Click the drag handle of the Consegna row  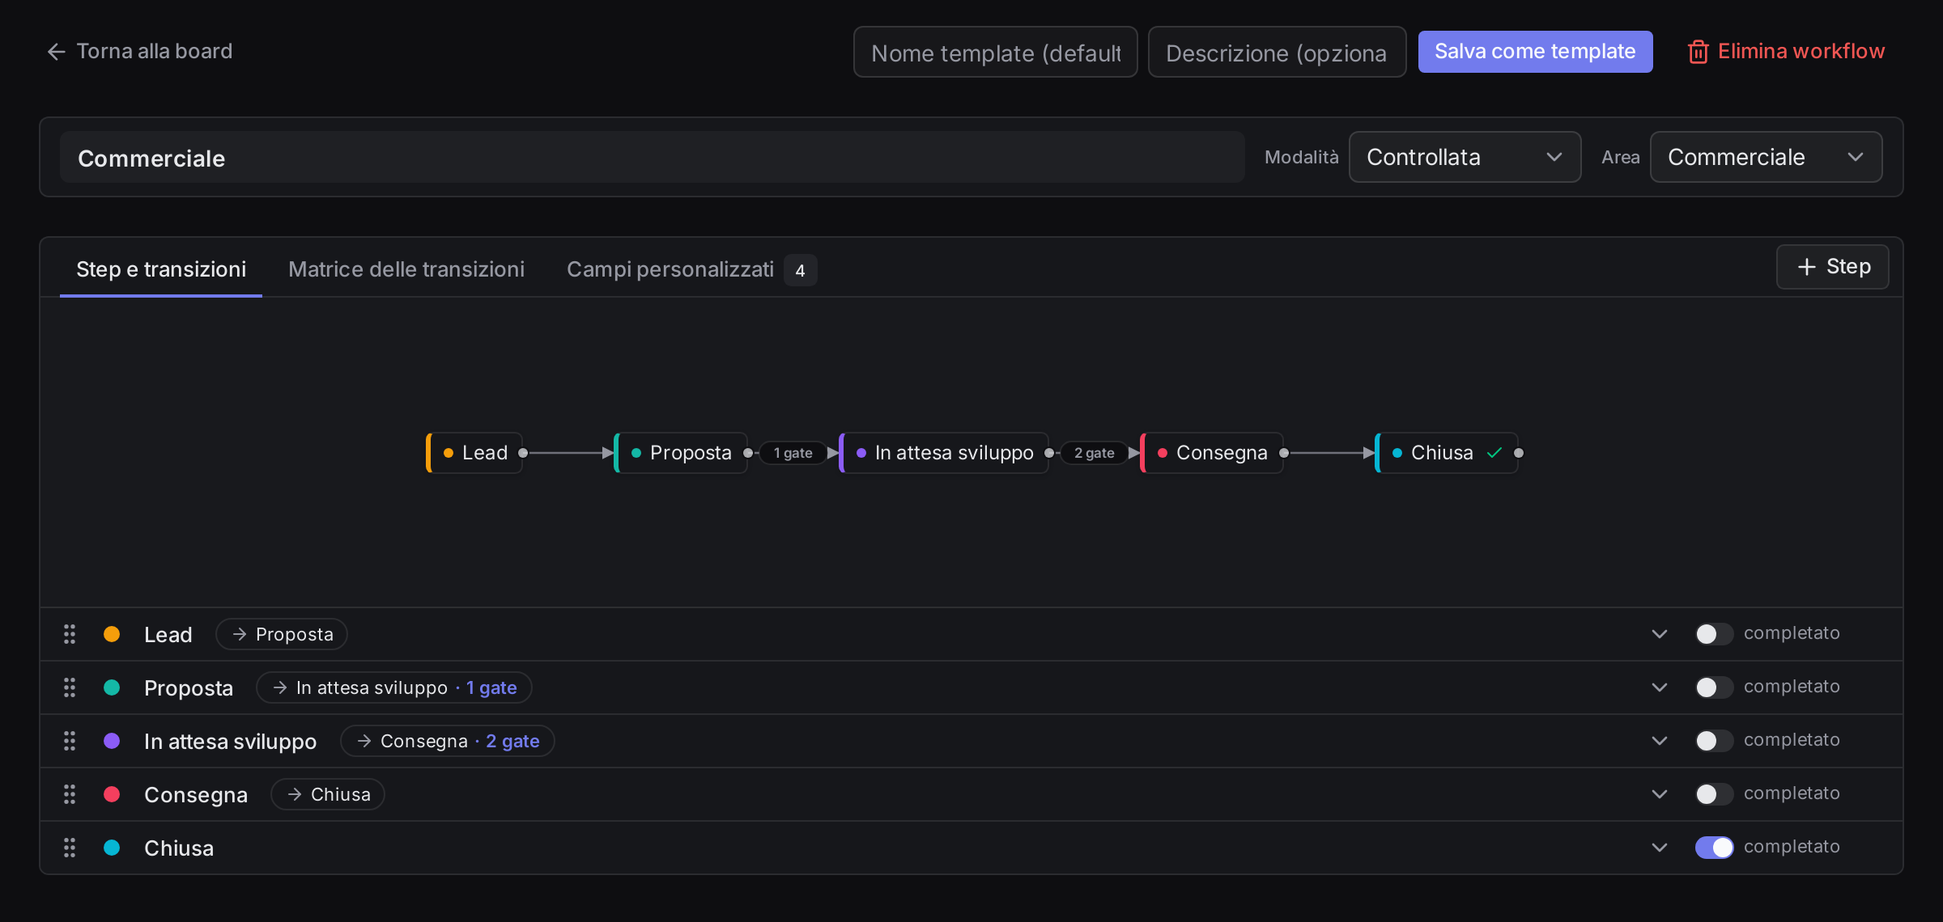click(x=70, y=794)
